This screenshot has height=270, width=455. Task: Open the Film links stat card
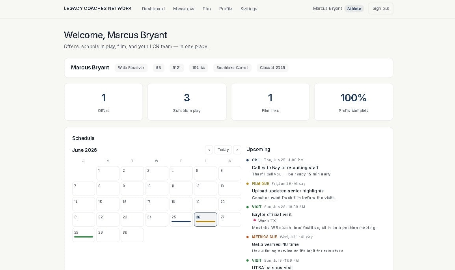(270, 102)
